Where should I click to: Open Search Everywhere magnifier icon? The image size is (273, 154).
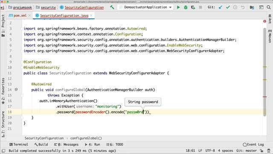(269, 7)
